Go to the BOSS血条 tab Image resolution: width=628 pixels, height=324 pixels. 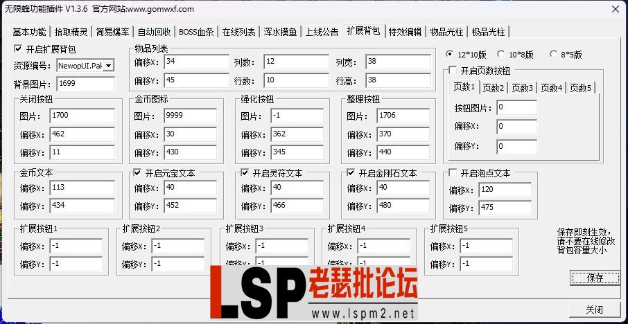[x=196, y=32]
